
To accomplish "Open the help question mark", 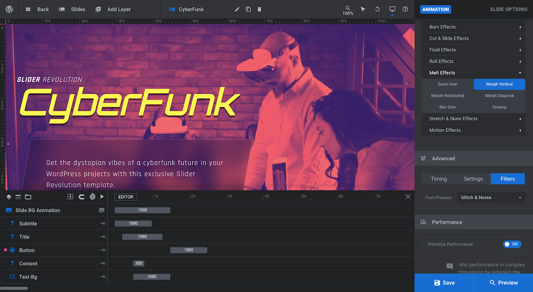I will (405, 9).
